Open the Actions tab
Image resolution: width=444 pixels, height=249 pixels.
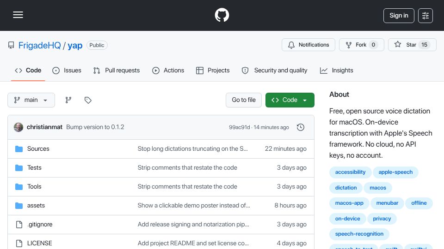168,71
